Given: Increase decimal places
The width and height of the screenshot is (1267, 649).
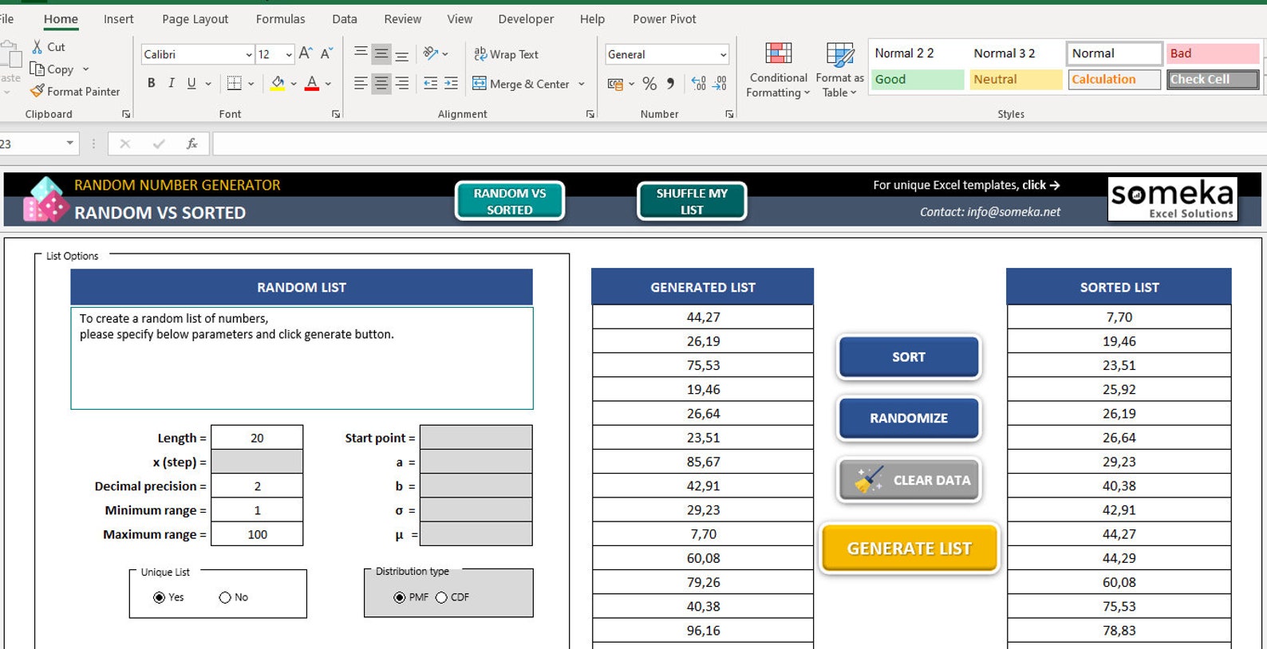Looking at the screenshot, I should coord(698,84).
